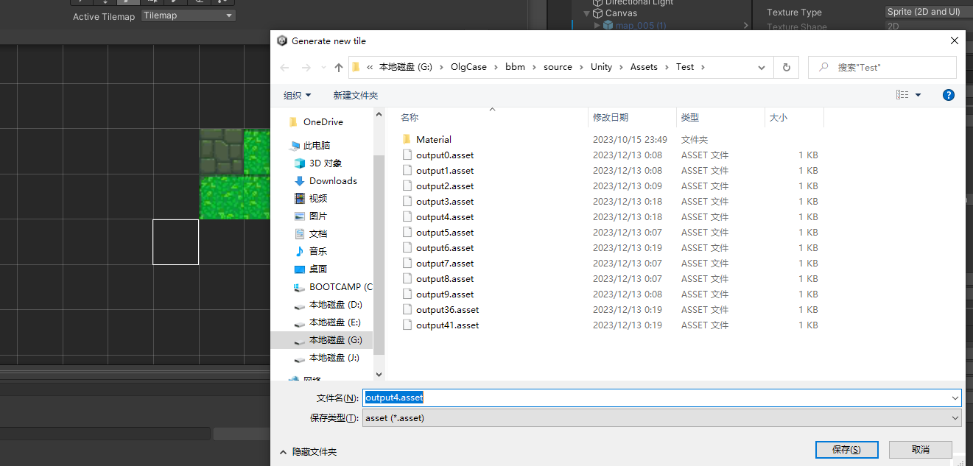Change view layout icon in dialog
Viewport: 973px width, 466px height.
[x=902, y=95]
